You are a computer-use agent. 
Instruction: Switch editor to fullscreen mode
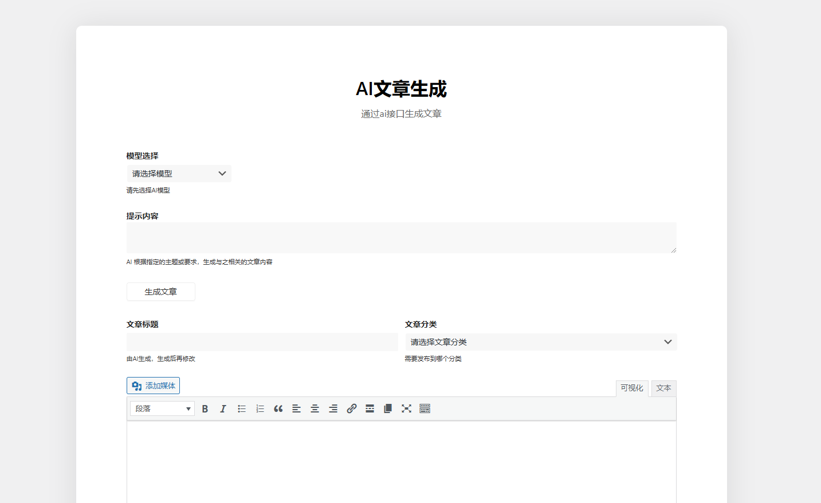click(406, 408)
